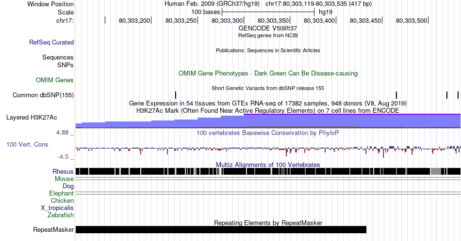This screenshot has height=241, width=461.
Task: Click the black RepeatMasker element block
Action: 221,229
